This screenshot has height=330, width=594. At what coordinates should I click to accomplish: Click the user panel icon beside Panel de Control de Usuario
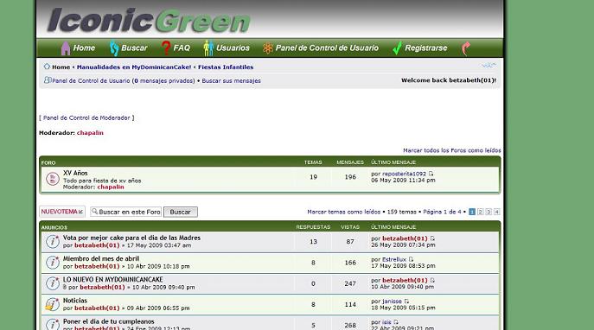48,79
